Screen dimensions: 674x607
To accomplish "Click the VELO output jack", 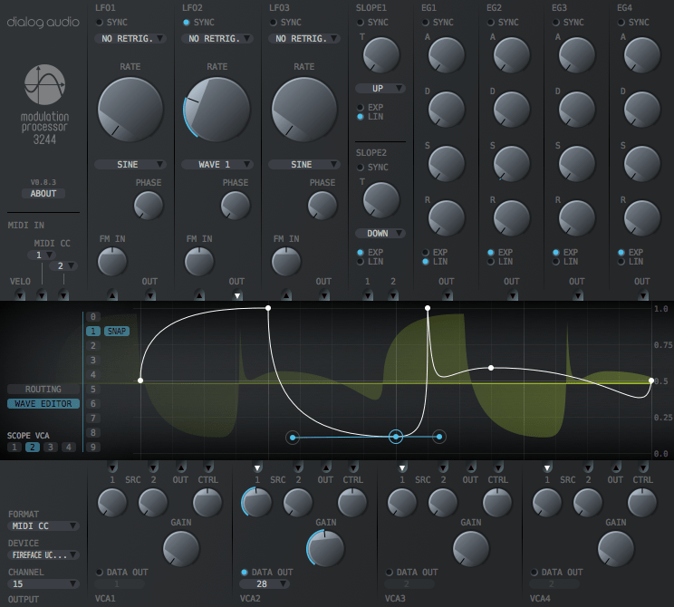I will [x=20, y=295].
